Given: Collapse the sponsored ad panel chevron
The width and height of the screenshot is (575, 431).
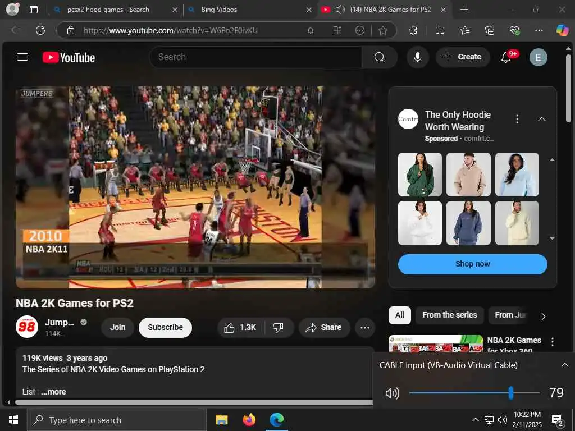Looking at the screenshot, I should click(x=542, y=119).
